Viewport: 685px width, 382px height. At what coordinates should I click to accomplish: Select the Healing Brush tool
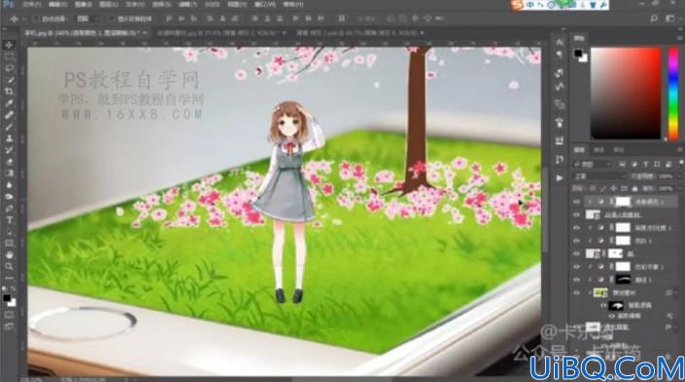9,115
